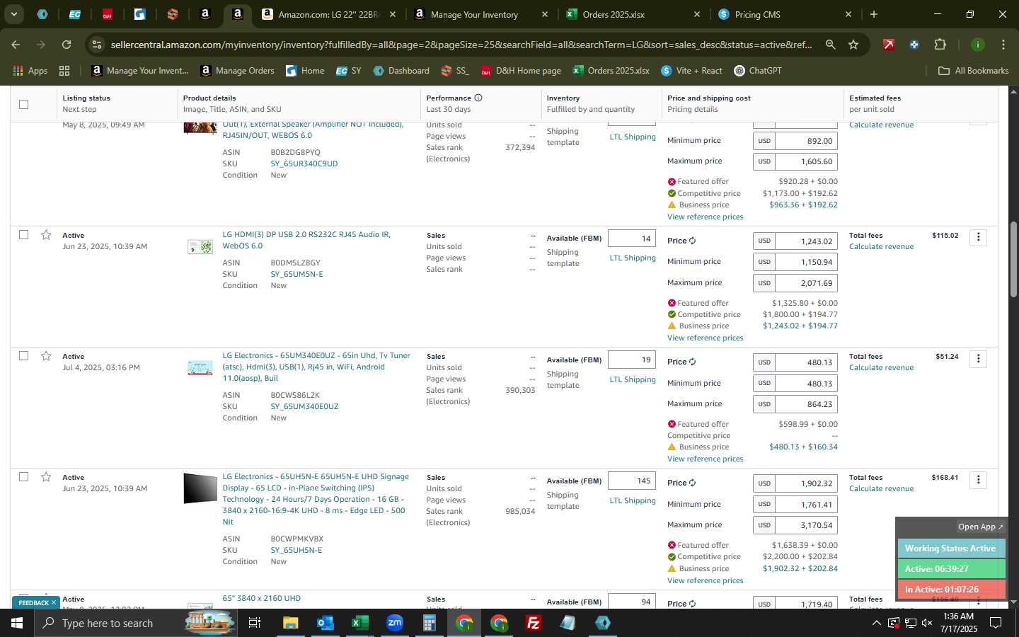Go back with the browser back arrow
This screenshot has width=1019, height=637.
click(x=16, y=45)
